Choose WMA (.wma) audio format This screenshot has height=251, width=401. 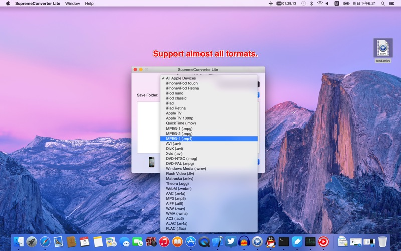[209, 214]
